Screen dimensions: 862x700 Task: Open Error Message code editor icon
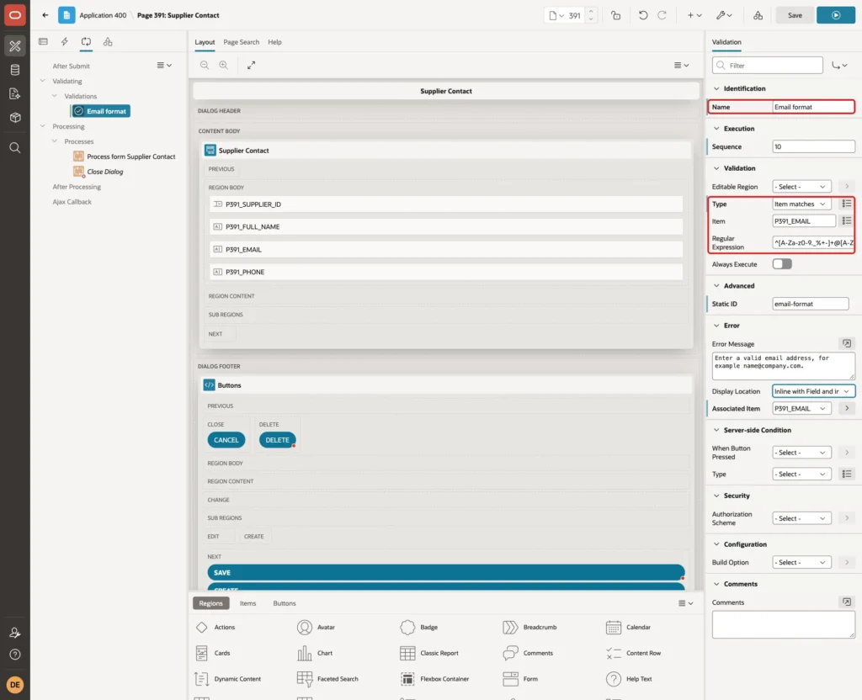[846, 343]
